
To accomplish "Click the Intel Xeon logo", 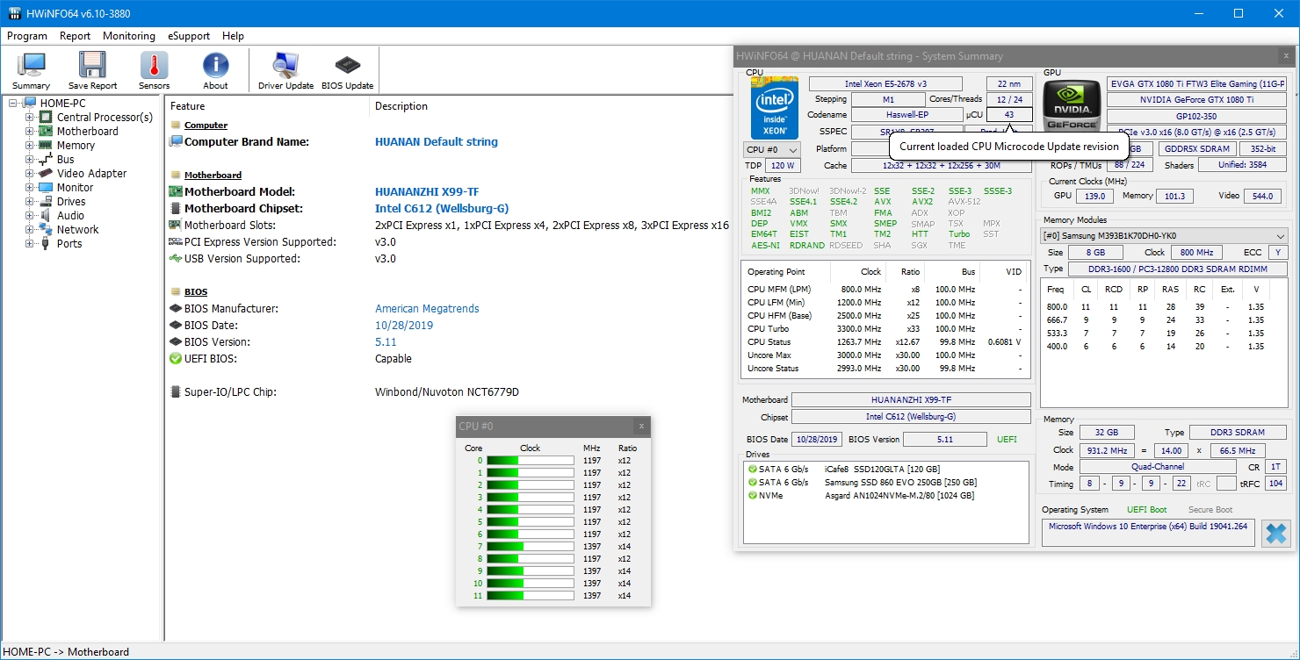I will coord(774,109).
